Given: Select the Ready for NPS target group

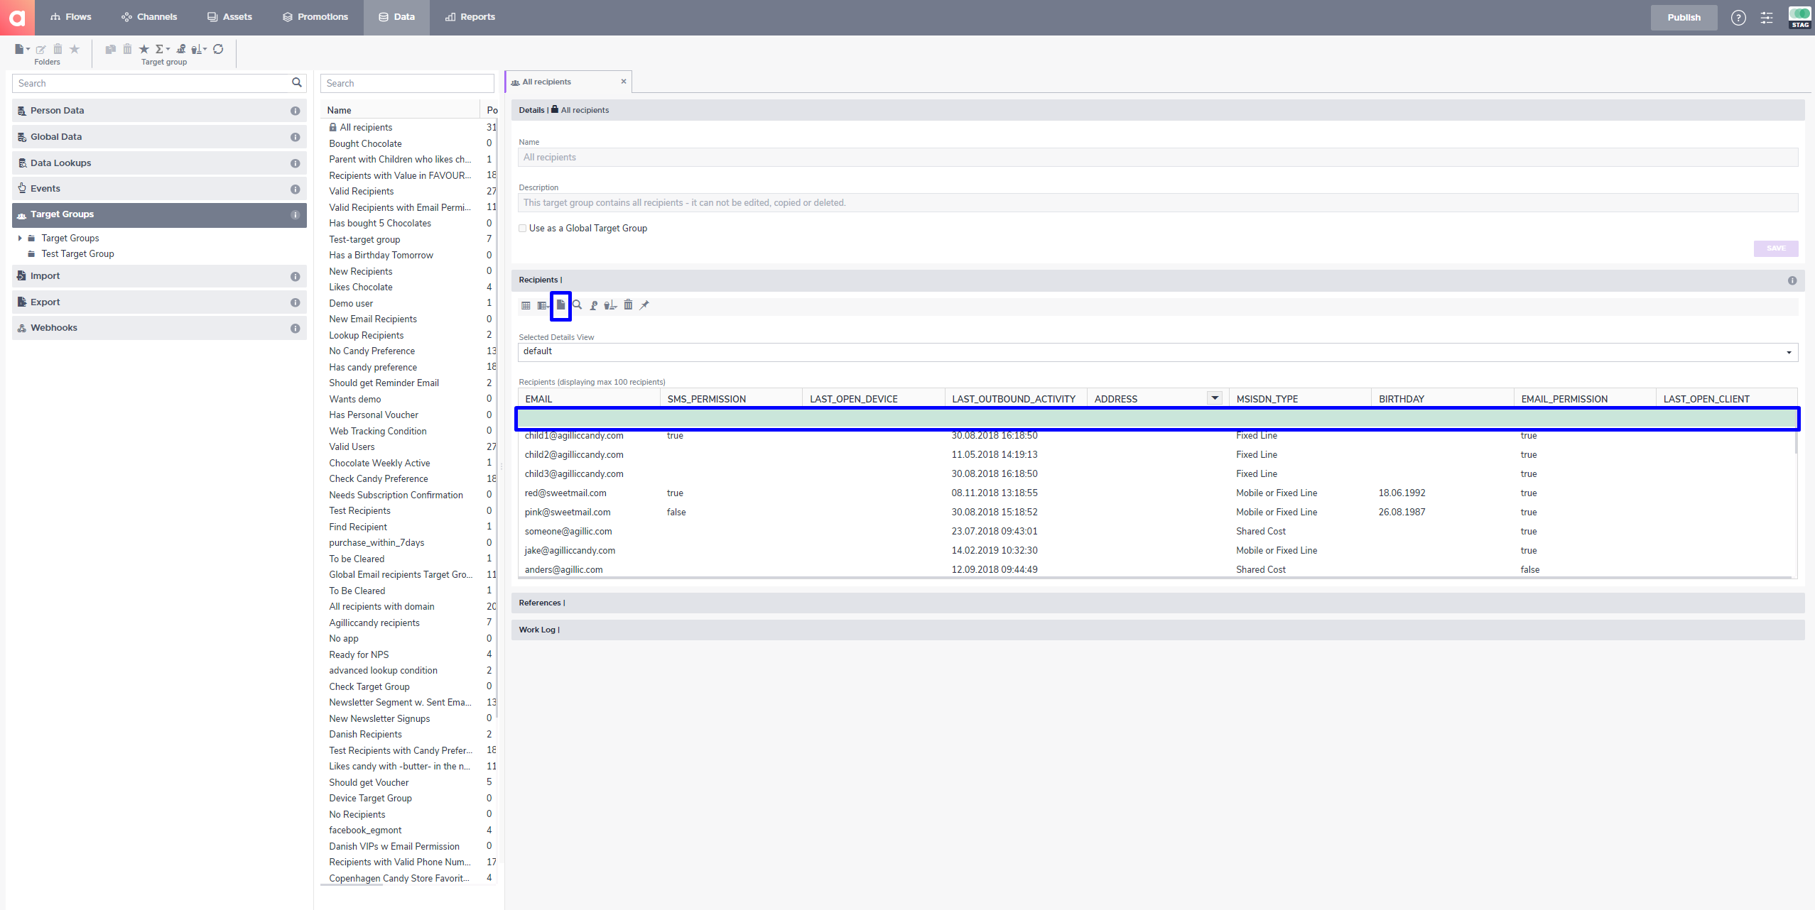Looking at the screenshot, I should [359, 655].
